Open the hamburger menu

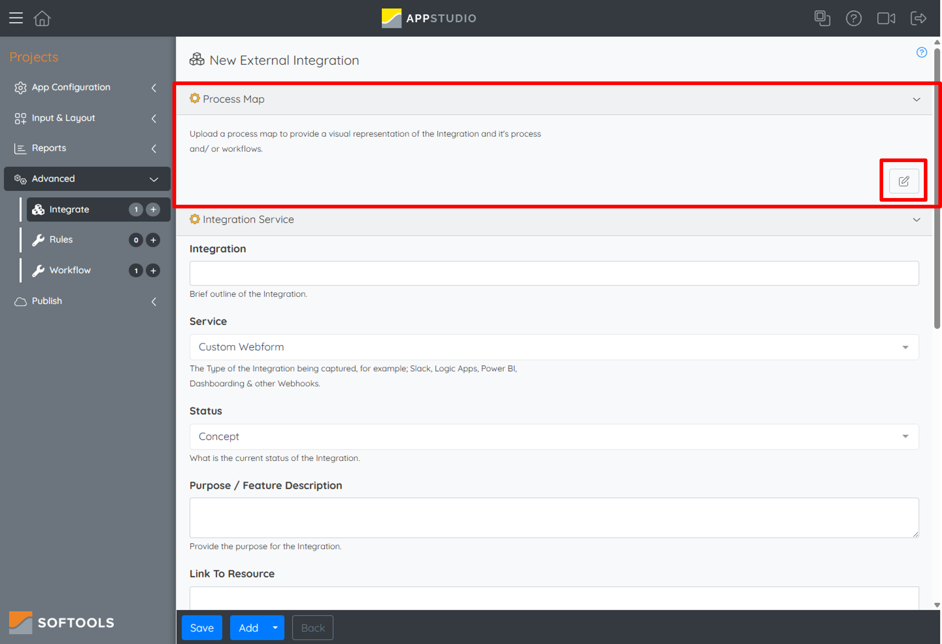click(16, 18)
